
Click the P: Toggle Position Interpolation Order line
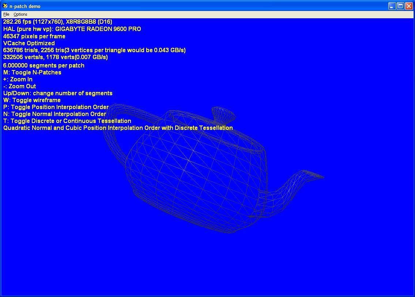56,107
